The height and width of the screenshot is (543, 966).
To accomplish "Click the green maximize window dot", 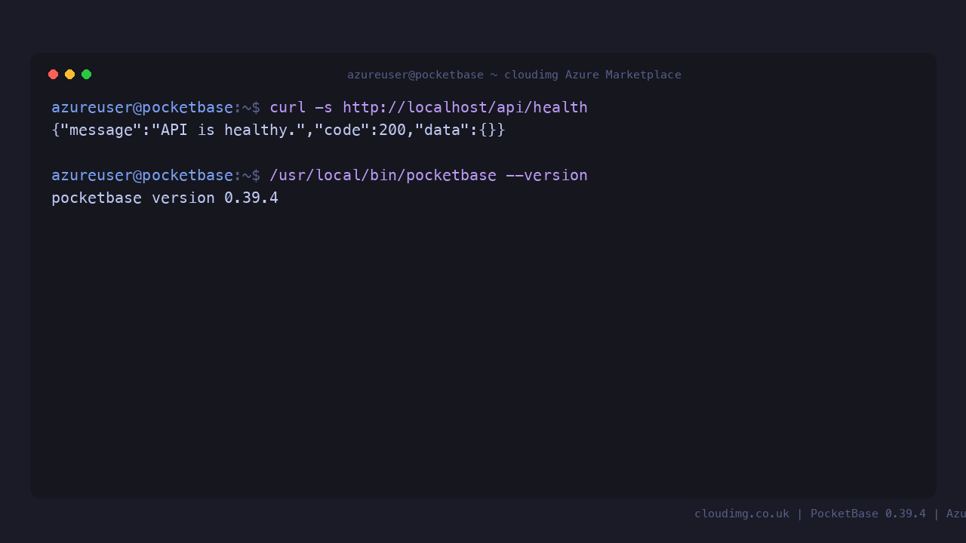I will coord(86,74).
